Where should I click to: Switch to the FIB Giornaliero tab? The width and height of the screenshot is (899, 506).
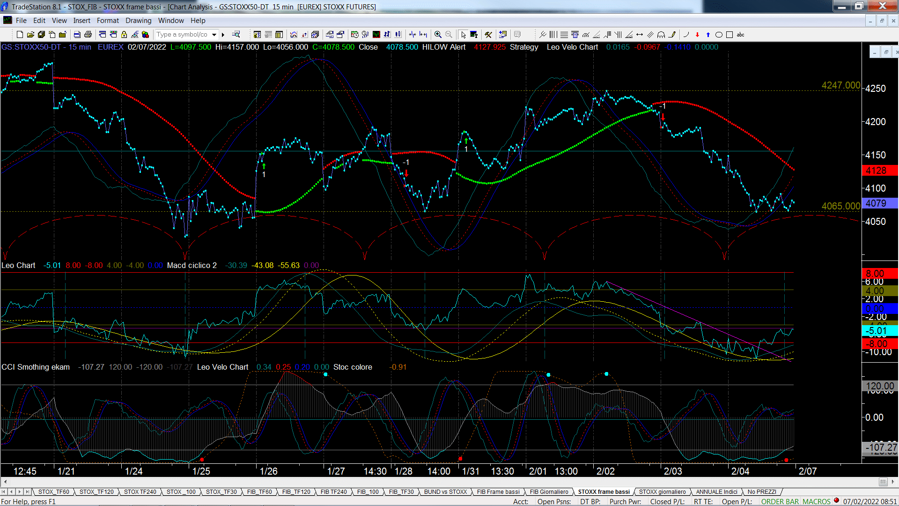click(x=549, y=492)
